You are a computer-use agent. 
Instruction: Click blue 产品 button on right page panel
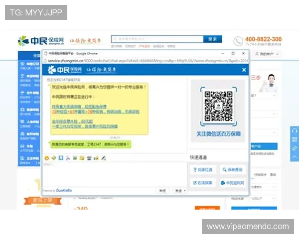click(x=264, y=146)
